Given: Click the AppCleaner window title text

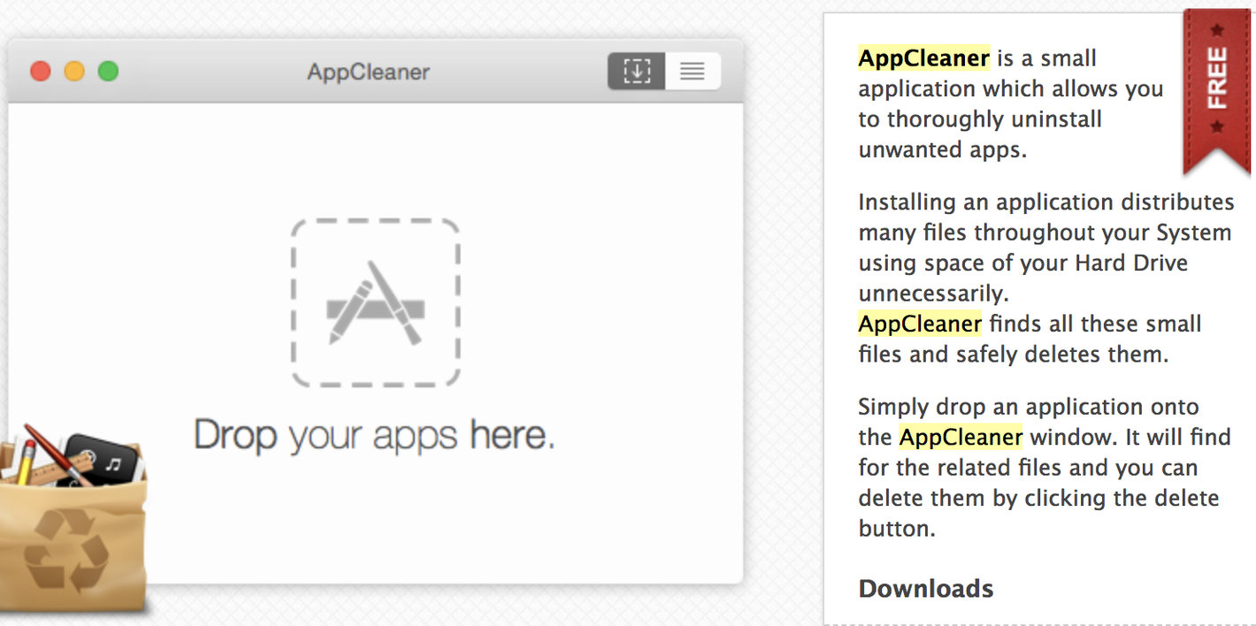Looking at the screenshot, I should click(x=368, y=72).
